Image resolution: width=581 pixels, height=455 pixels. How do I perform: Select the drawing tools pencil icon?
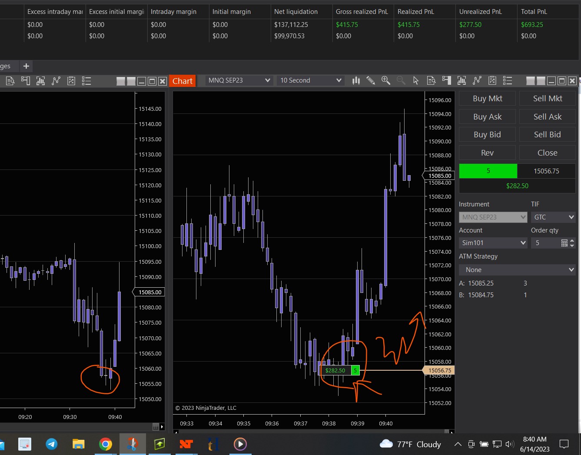371,80
